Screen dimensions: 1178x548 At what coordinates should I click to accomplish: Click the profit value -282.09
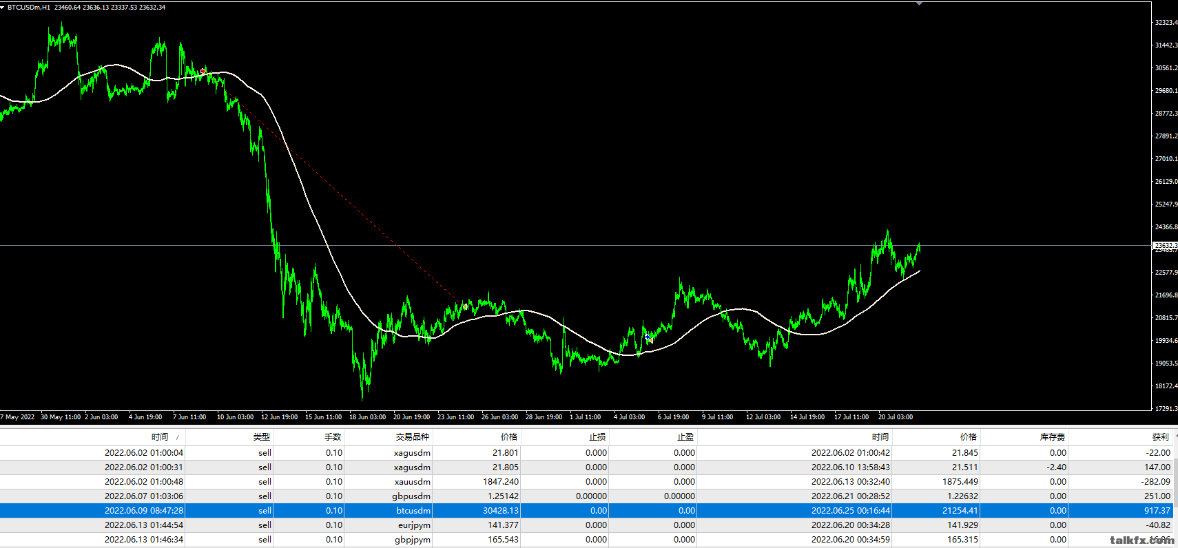(x=1156, y=481)
